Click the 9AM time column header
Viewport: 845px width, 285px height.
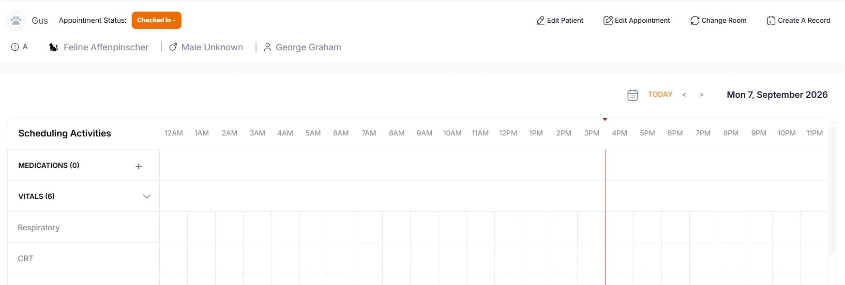coord(424,133)
